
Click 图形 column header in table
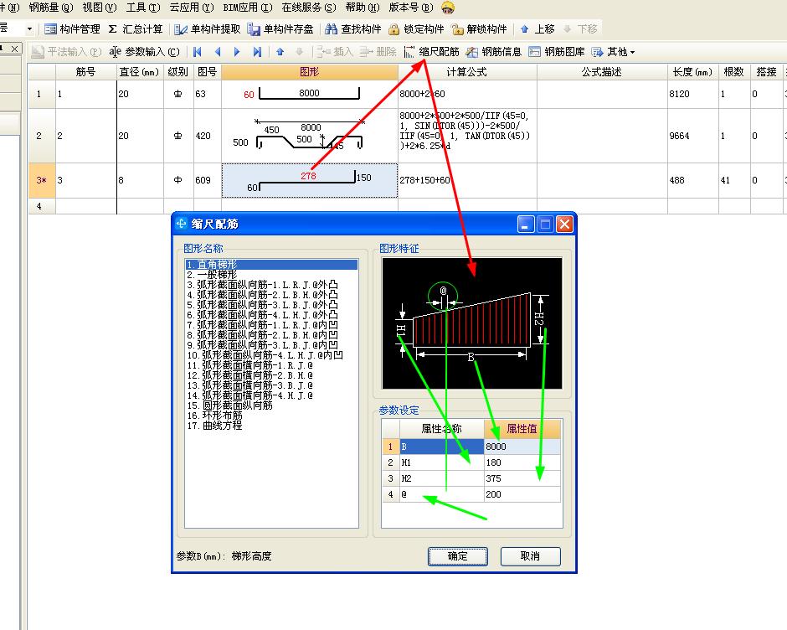tap(309, 72)
